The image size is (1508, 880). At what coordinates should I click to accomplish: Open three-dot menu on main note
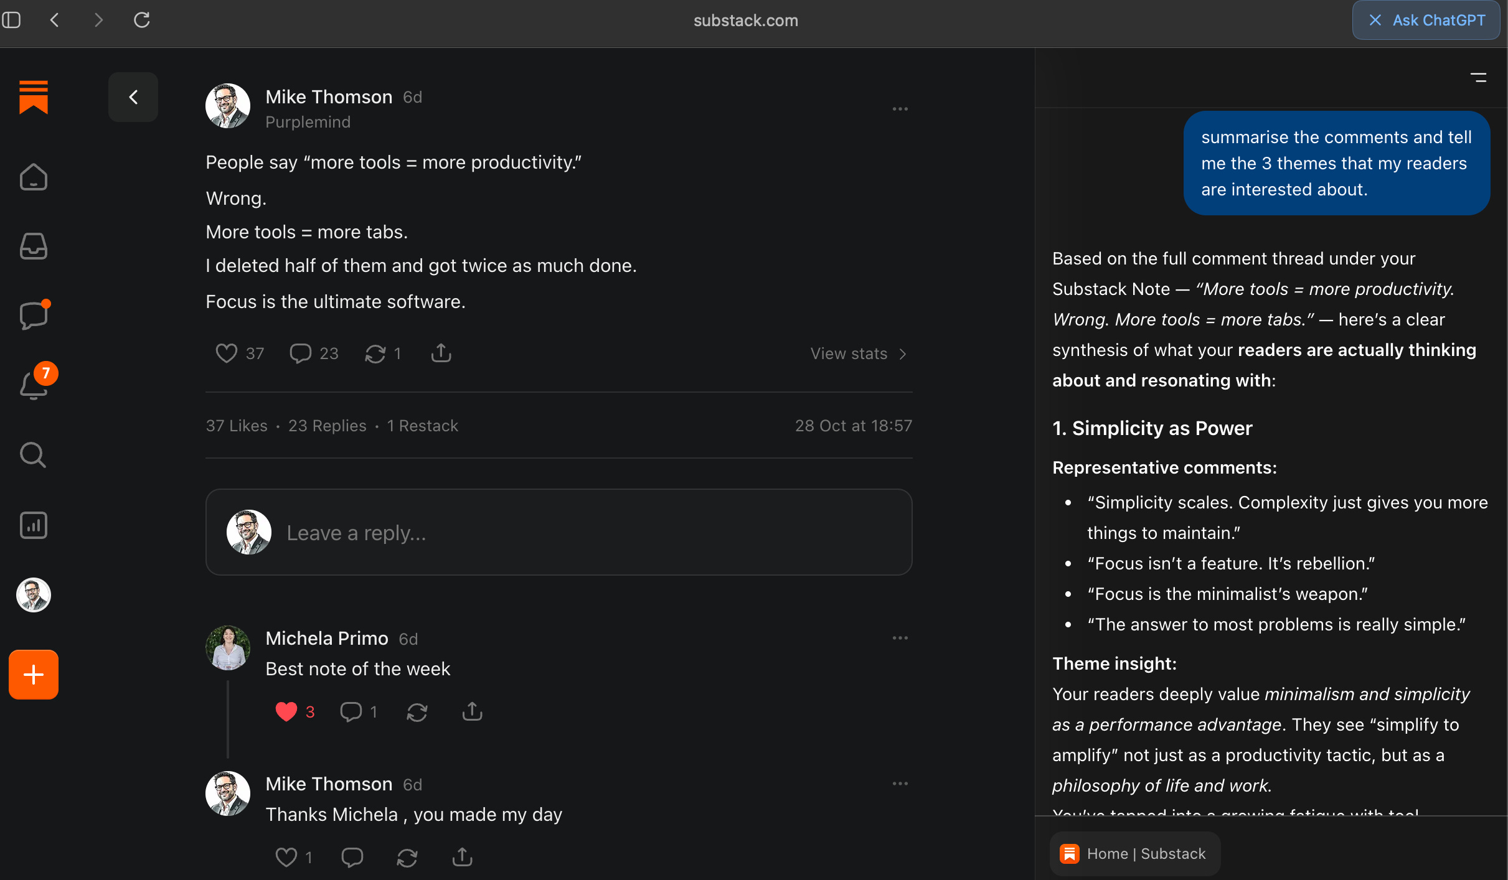click(900, 109)
